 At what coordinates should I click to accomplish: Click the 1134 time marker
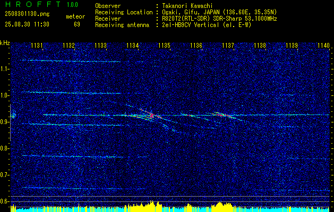(x=133, y=46)
